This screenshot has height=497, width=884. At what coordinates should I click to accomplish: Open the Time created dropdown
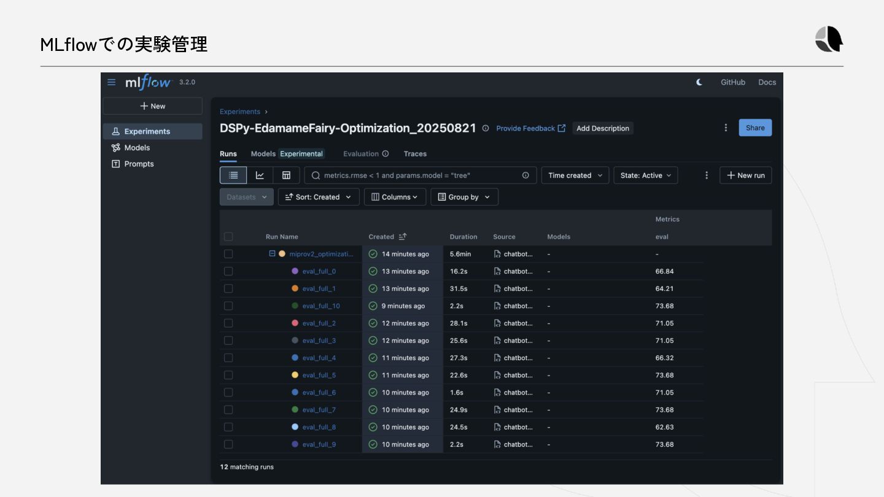tap(575, 175)
